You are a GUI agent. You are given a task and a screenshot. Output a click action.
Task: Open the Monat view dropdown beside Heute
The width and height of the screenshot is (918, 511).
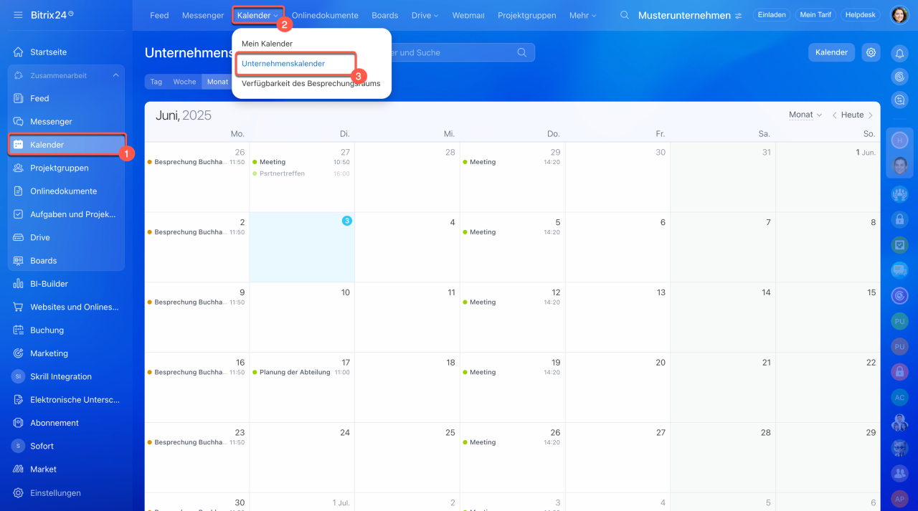[x=805, y=115]
